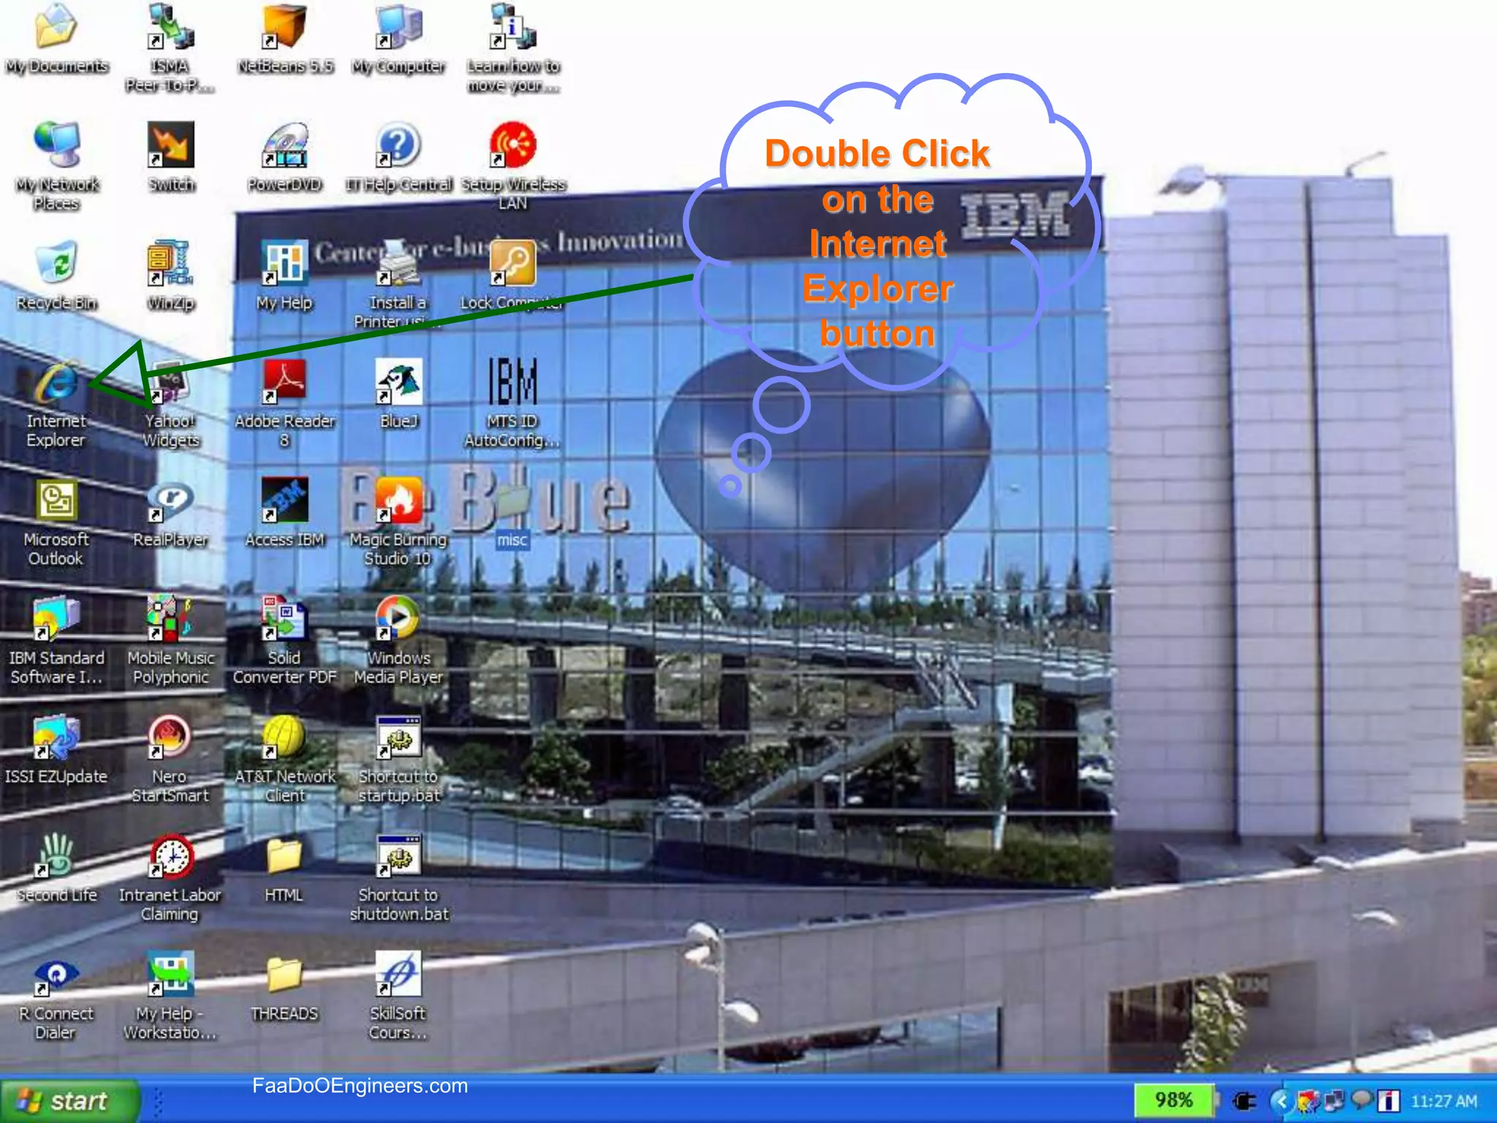Open Learn how to move your... shortcut
This screenshot has width=1497, height=1123.
point(512,26)
